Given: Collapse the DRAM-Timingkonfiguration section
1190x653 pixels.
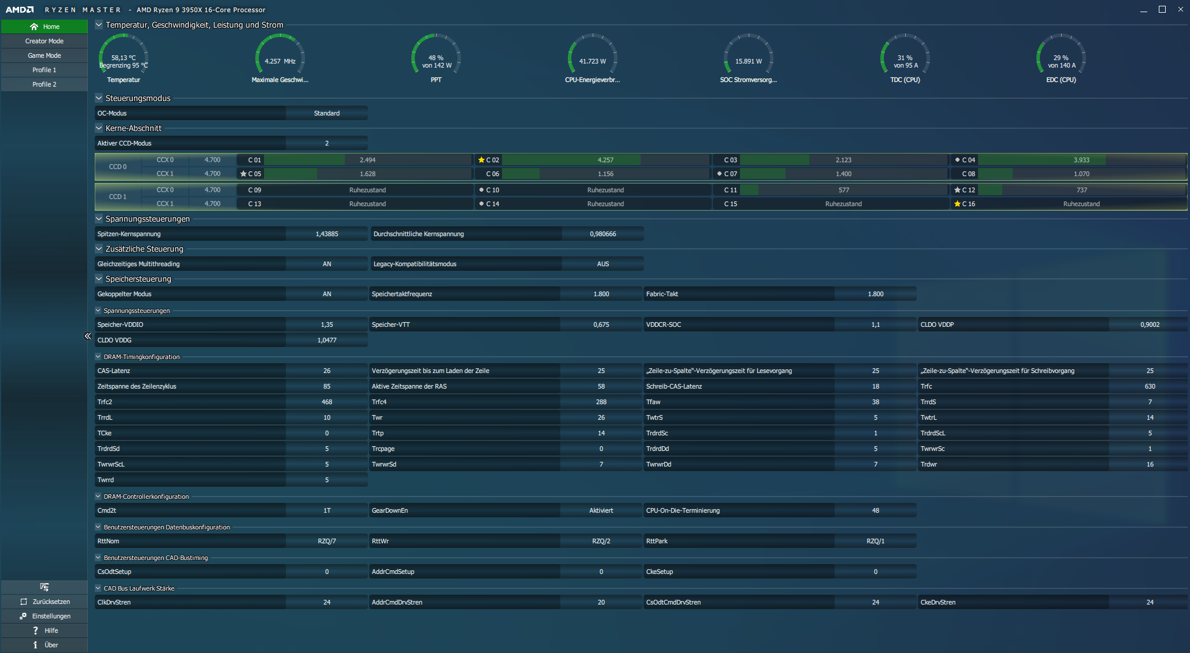Looking at the screenshot, I should (x=98, y=357).
